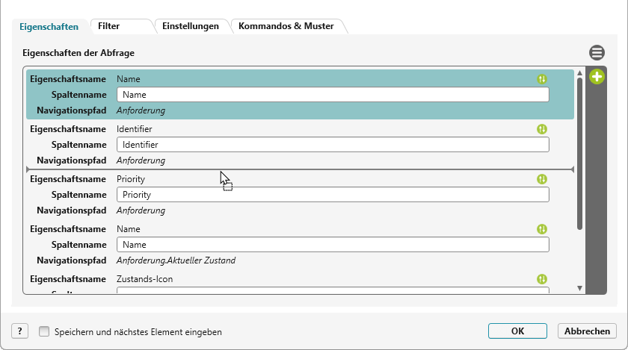Go to the Kommandos & Muster tab
The width and height of the screenshot is (628, 350).
286,26
